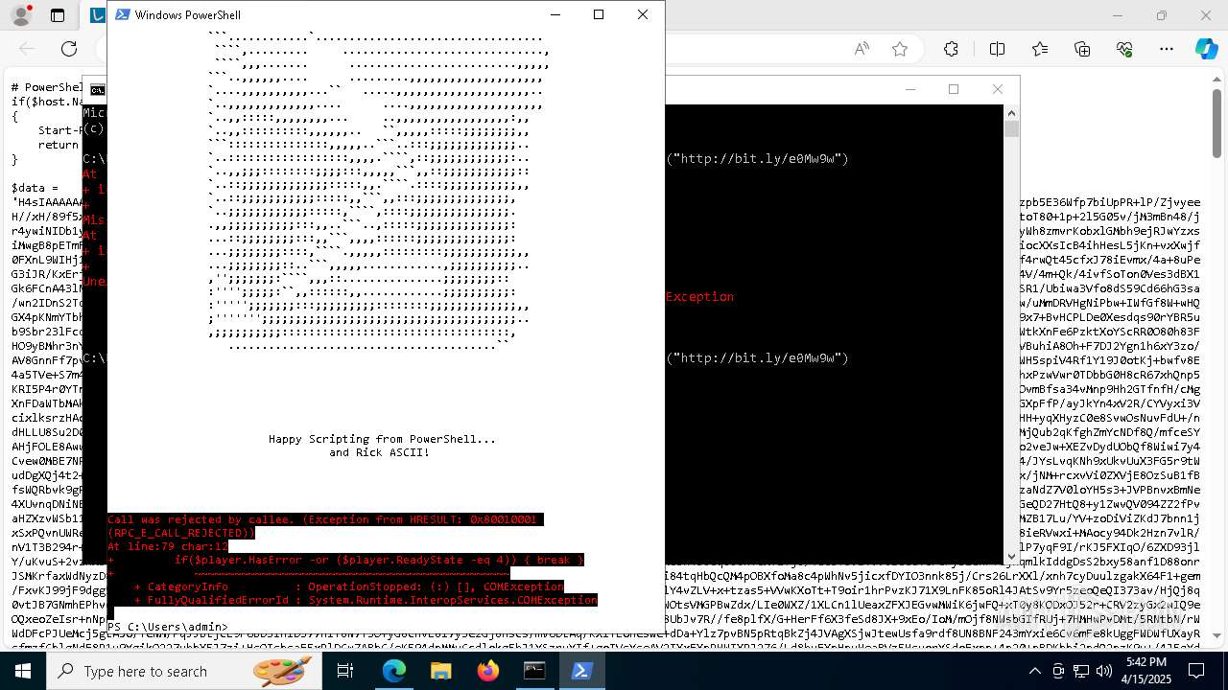The height and width of the screenshot is (690, 1228).
Task: Minimize the Windows PowerShell window
Action: click(x=555, y=14)
